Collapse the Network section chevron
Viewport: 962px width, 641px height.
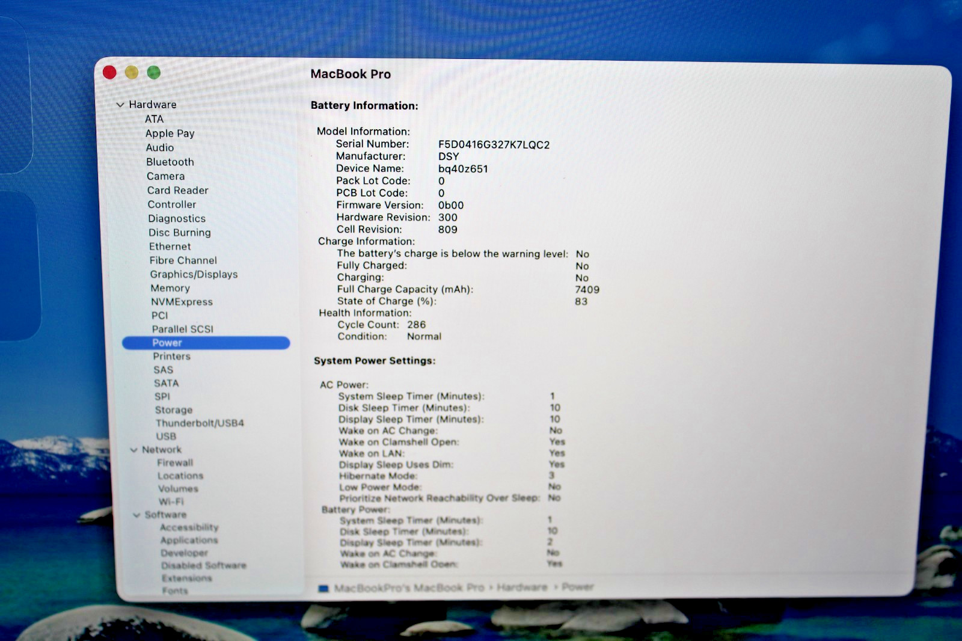133,450
